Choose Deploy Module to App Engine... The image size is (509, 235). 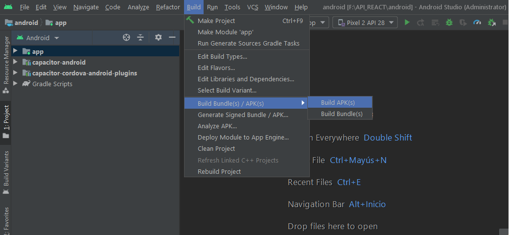coord(247,137)
